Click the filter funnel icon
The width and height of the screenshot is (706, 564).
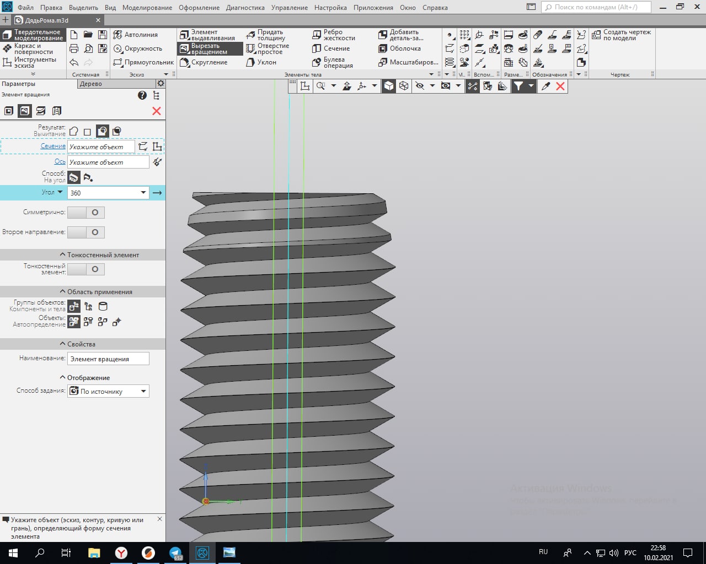518,86
